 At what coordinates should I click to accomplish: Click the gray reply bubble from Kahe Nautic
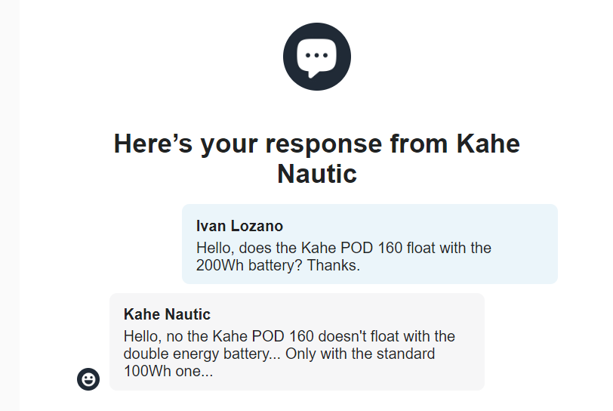pyautogui.click(x=297, y=341)
